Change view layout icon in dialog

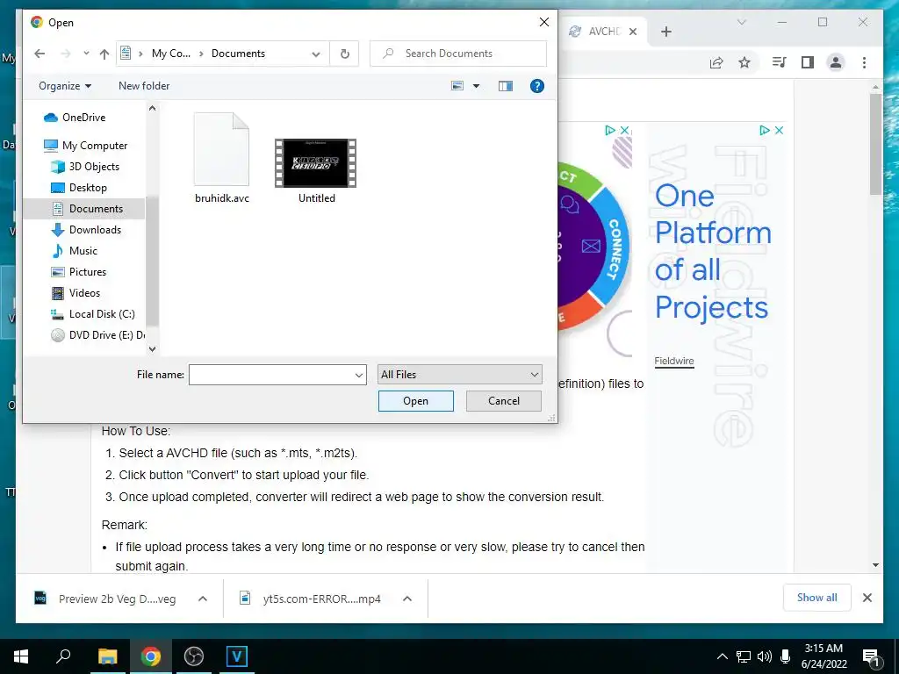[457, 86]
